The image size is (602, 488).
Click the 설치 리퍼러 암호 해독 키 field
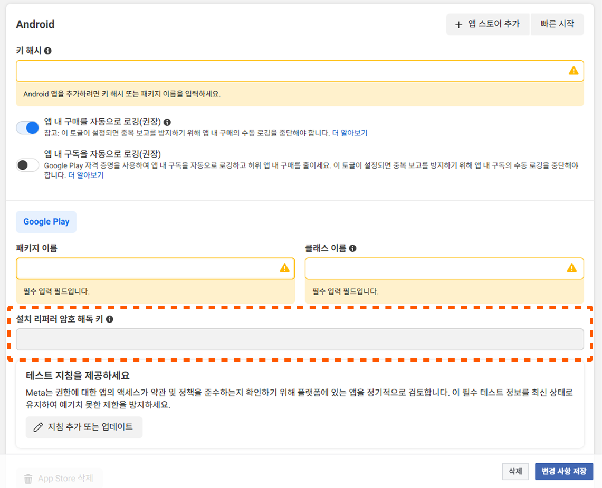coord(300,339)
